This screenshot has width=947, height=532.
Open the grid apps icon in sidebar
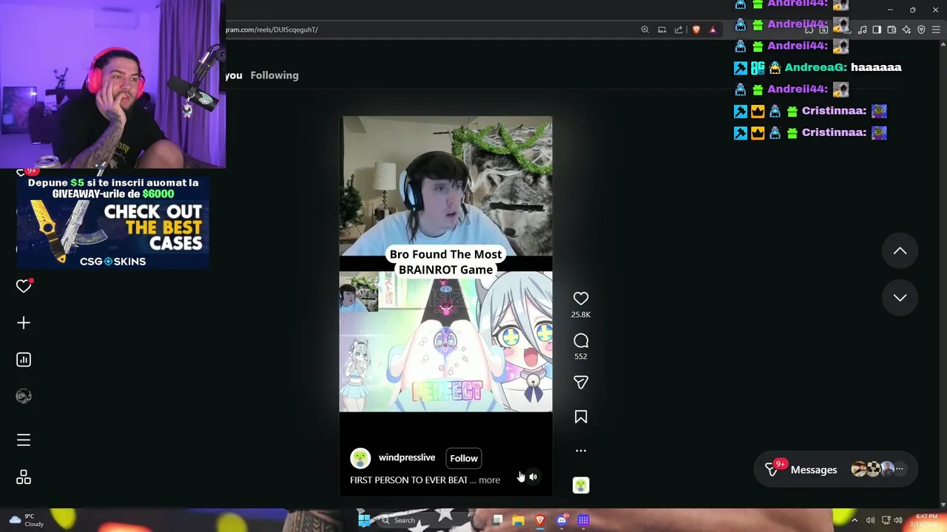click(24, 477)
